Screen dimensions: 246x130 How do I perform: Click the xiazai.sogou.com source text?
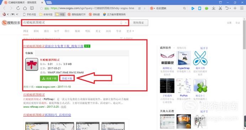pyautogui.click(x=46, y=87)
